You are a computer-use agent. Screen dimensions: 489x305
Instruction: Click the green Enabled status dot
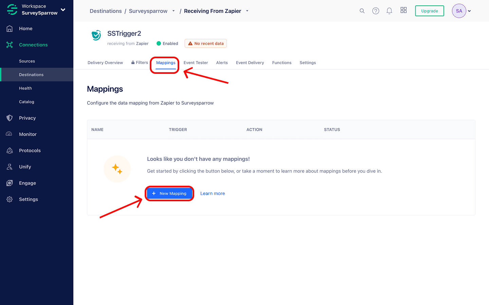[x=159, y=43]
